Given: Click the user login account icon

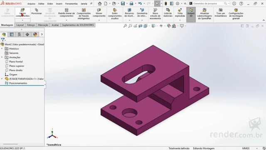Looking at the screenshot, I should 234,3.
